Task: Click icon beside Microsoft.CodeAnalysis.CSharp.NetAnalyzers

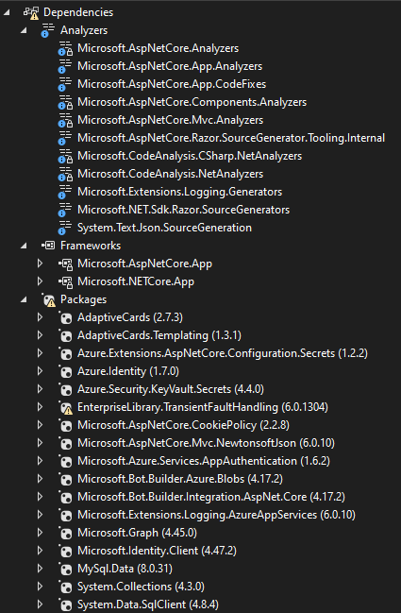Action: tap(65, 157)
